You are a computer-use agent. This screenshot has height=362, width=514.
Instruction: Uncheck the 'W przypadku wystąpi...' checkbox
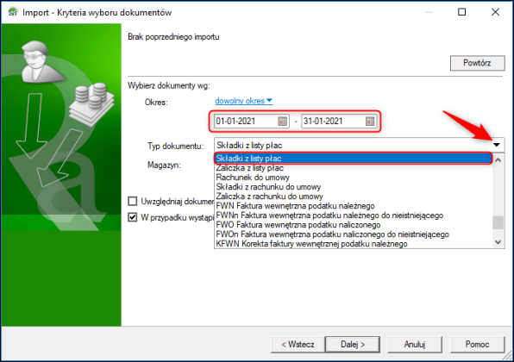pos(133,217)
